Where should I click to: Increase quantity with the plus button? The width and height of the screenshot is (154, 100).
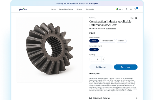[x=103, y=59]
